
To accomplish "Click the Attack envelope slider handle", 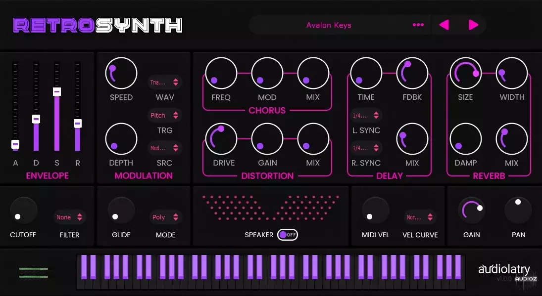I will 15,144.
